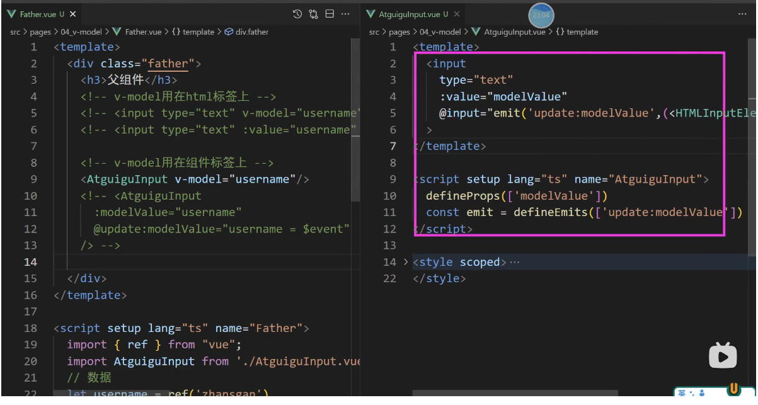Viewport: 758px width, 405px height.
Task: Open the pages breadcrumb in AtguiguInput.vue editor
Action: point(399,31)
